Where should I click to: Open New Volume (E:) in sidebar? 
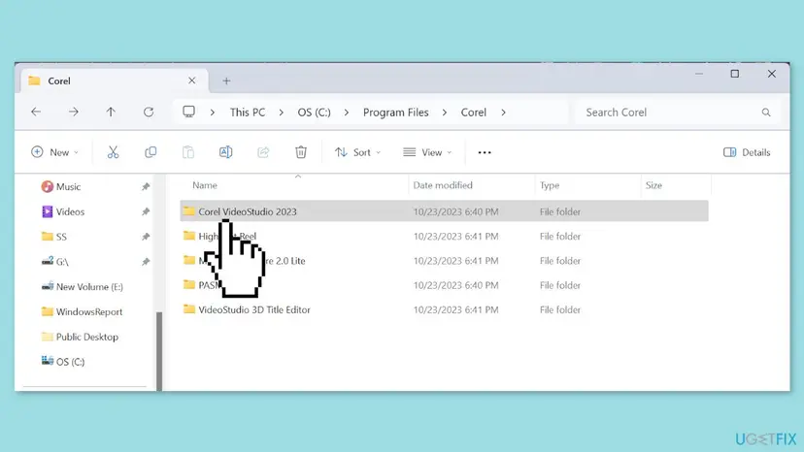tap(82, 286)
